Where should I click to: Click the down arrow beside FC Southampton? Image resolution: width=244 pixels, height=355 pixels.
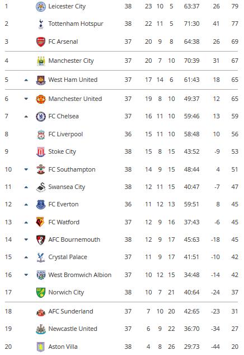click(x=26, y=169)
